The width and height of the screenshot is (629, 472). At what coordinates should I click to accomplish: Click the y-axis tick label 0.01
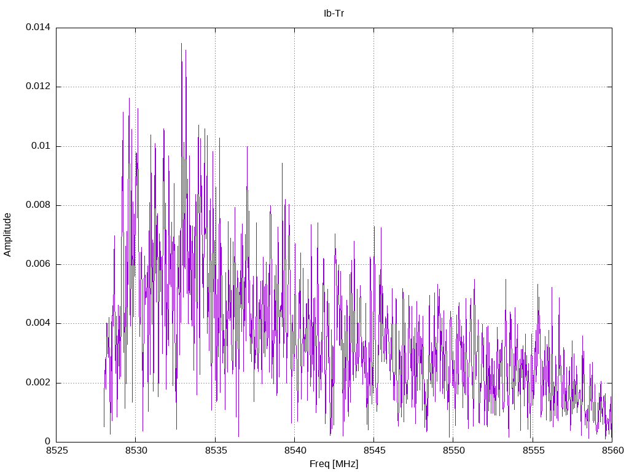[41, 146]
